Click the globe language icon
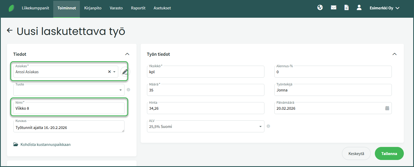 [x=320, y=8]
